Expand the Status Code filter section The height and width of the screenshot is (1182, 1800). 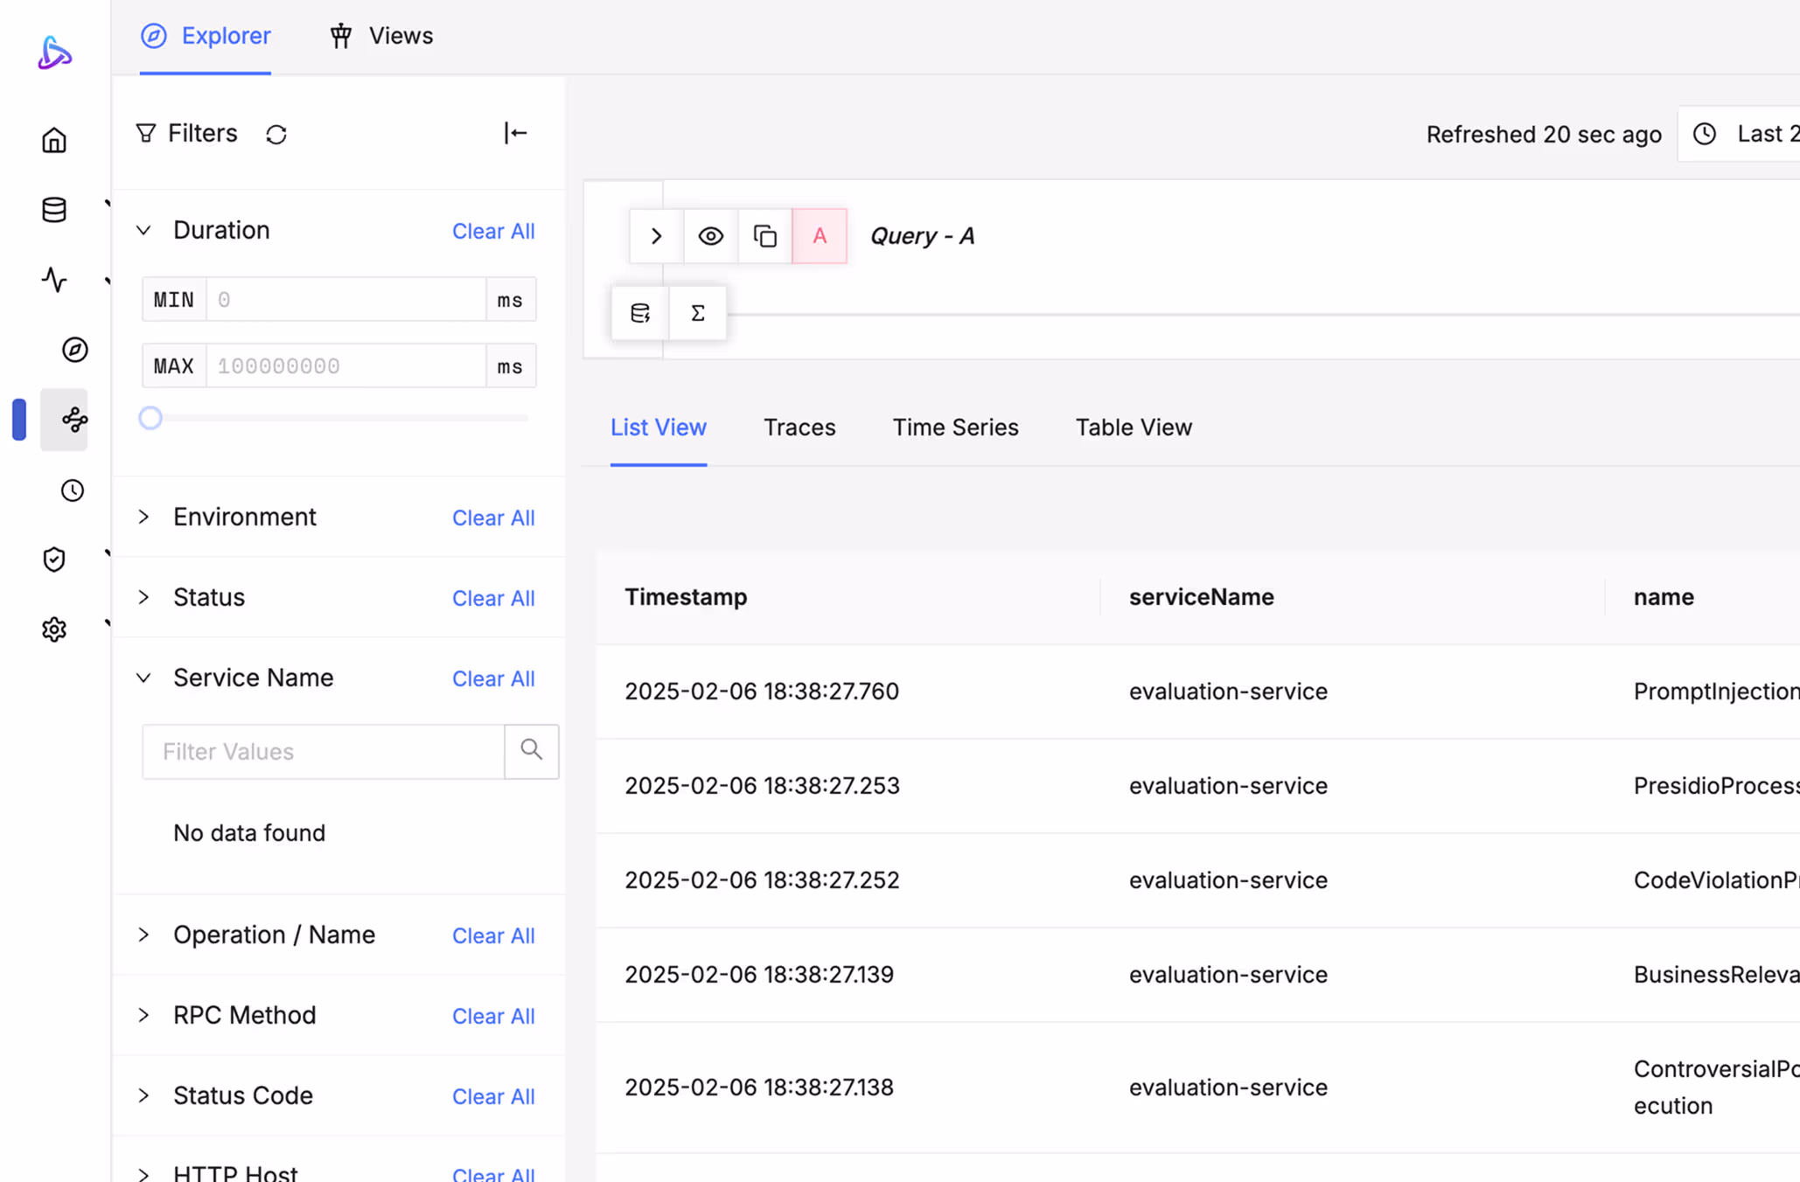(x=144, y=1096)
